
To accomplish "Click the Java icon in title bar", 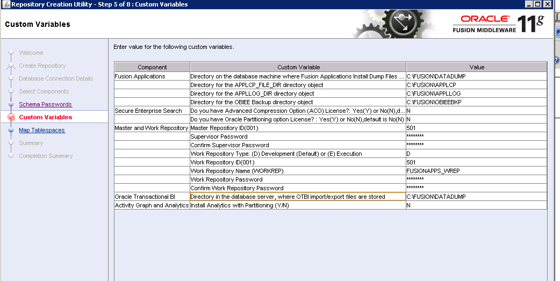I will click(5, 4).
